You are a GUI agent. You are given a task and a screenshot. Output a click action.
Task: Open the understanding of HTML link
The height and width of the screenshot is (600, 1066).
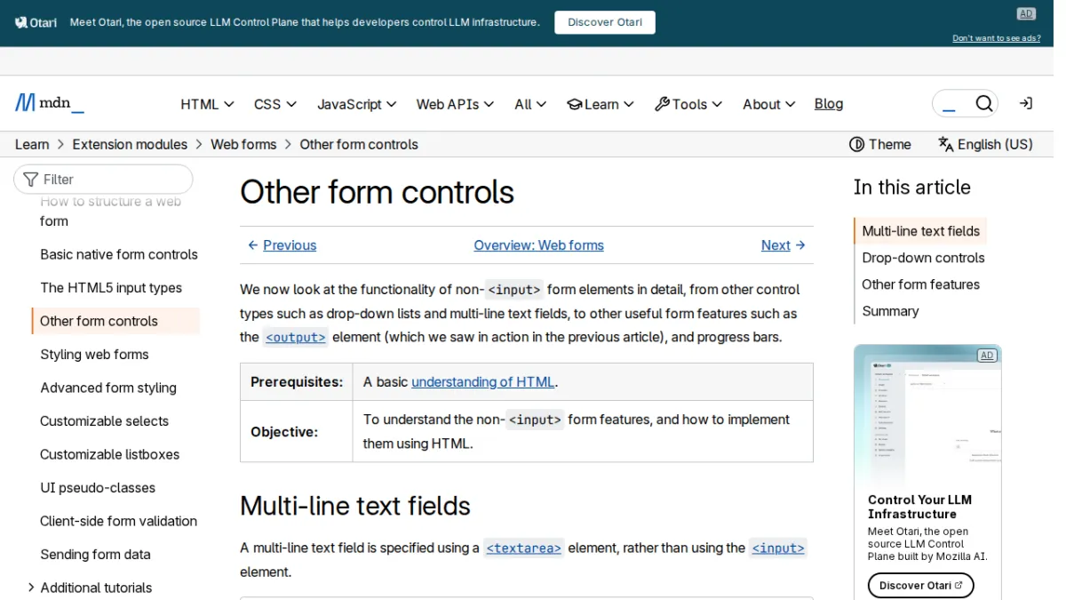click(x=483, y=382)
